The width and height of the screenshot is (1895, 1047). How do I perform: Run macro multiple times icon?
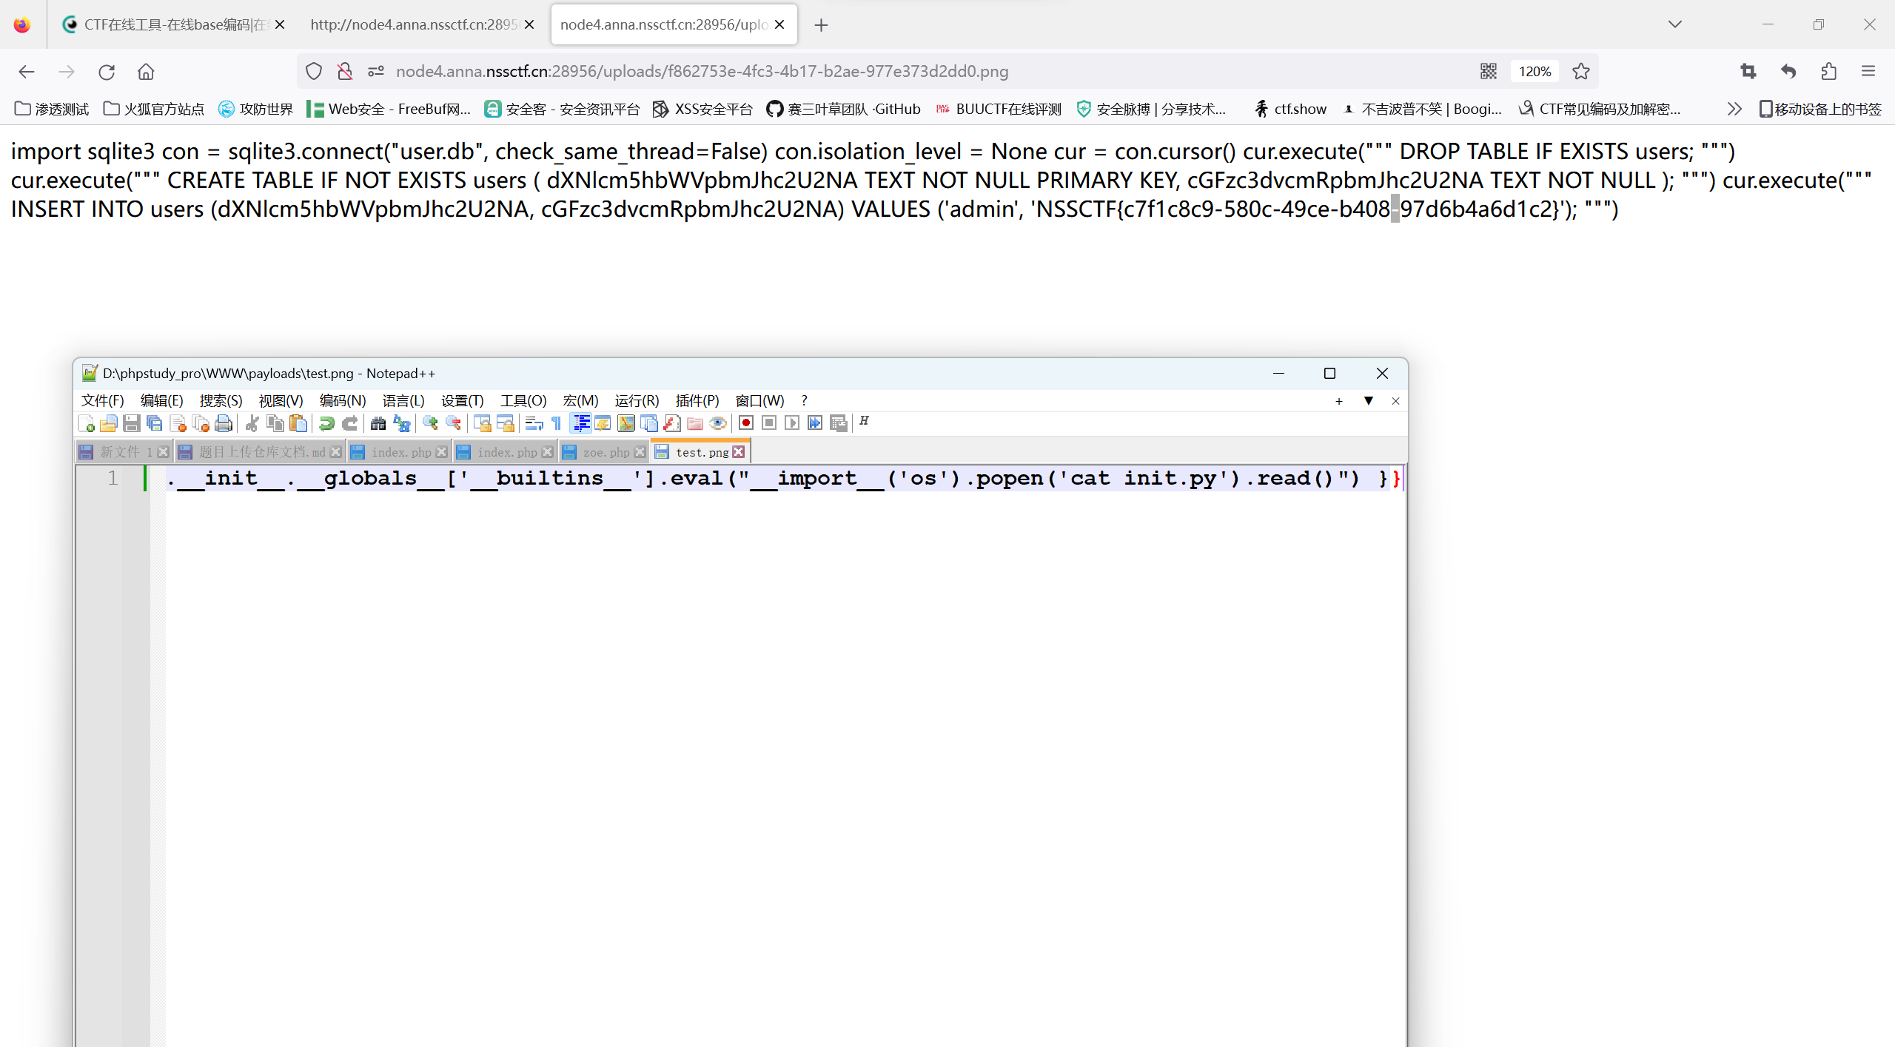815,423
